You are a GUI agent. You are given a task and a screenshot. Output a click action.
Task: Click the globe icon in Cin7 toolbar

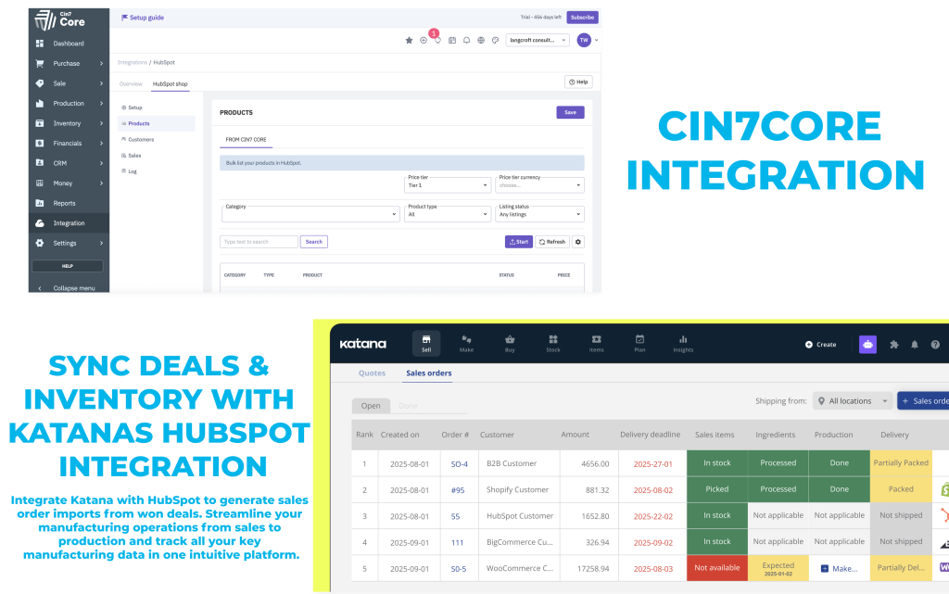click(x=481, y=41)
